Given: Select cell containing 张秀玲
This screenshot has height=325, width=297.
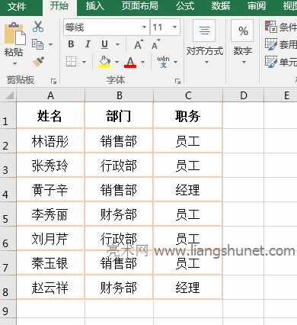Looking at the screenshot, I should [50, 166].
